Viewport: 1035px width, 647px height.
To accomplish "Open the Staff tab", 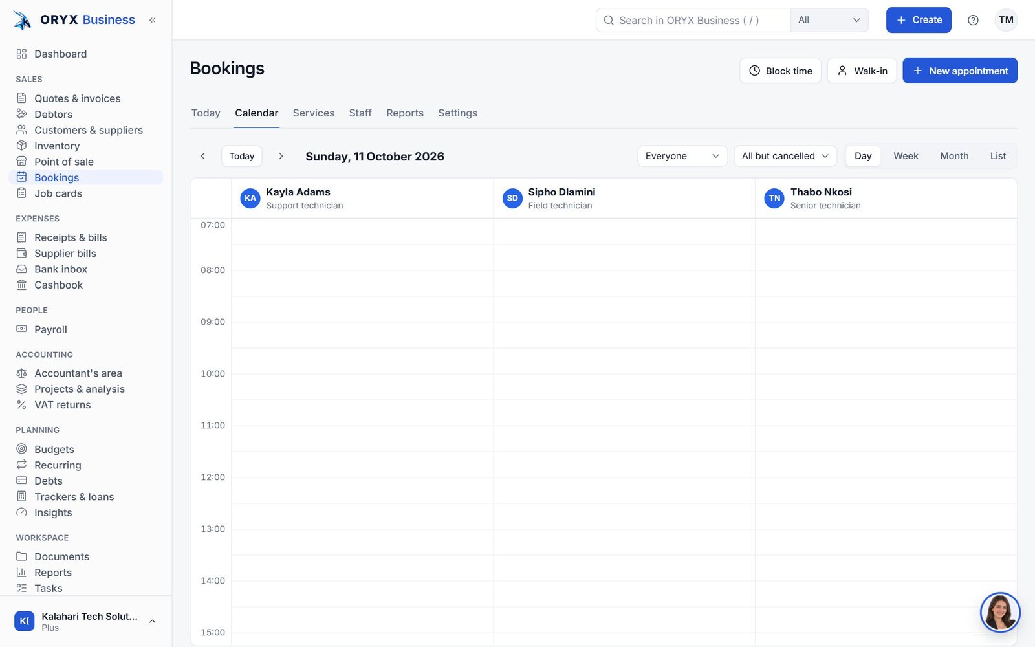I will 360,113.
